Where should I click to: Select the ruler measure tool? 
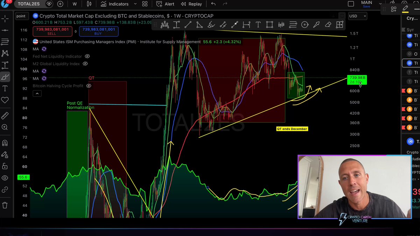coord(5,116)
